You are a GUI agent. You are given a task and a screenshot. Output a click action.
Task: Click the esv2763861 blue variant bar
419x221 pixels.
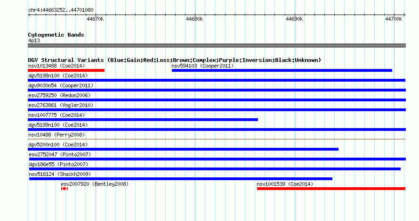217,110
